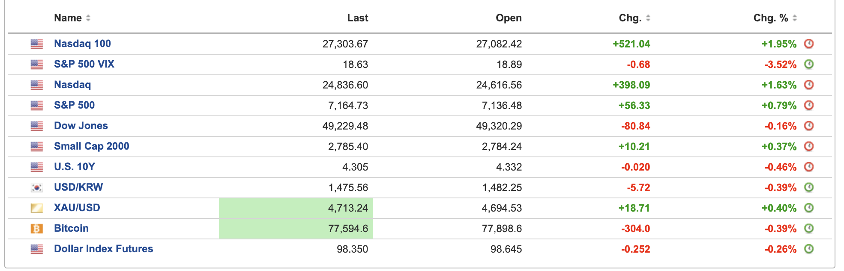Click the Open column header
This screenshot has height=271, width=844.
point(508,18)
